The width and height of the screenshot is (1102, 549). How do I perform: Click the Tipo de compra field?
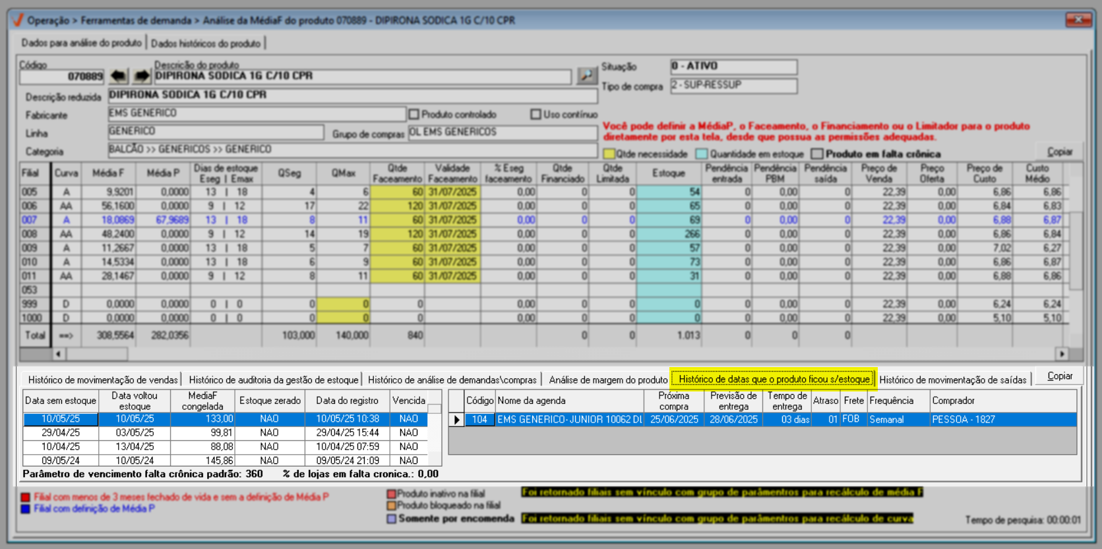click(733, 86)
